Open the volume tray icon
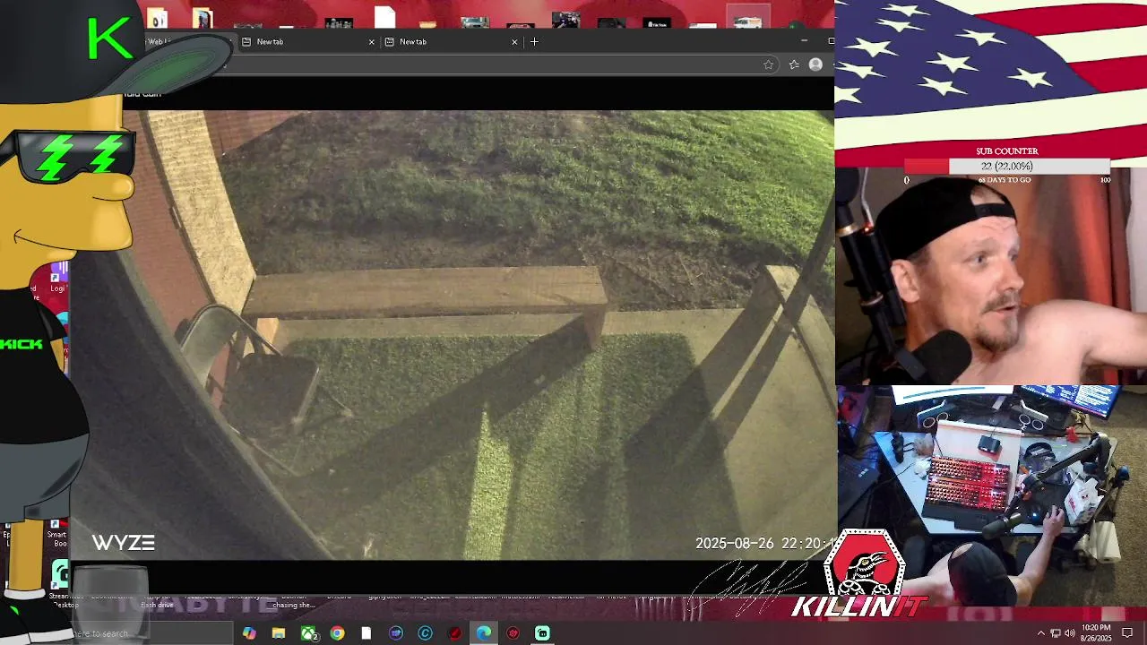Screen dimensions: 1147x645 coord(1070,633)
